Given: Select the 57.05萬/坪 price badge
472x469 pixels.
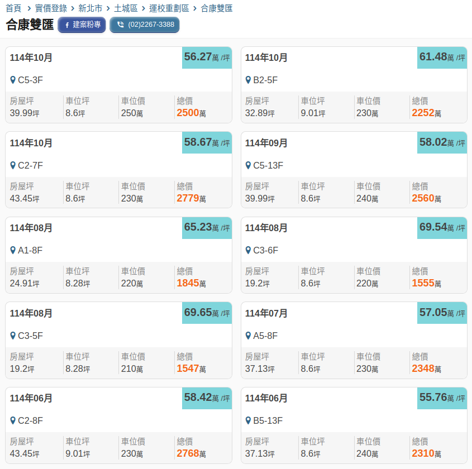Looking at the screenshot, I should [442, 313].
